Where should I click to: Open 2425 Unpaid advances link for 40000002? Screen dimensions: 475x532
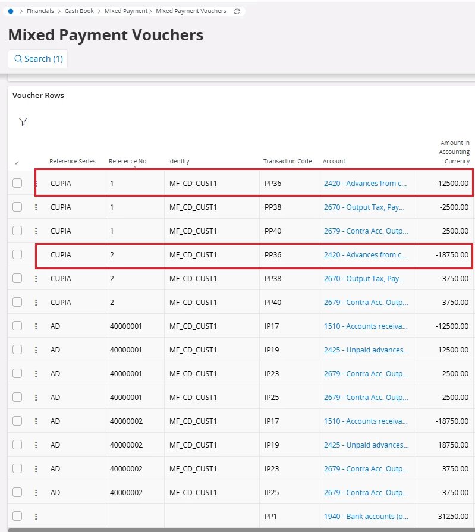pos(366,445)
